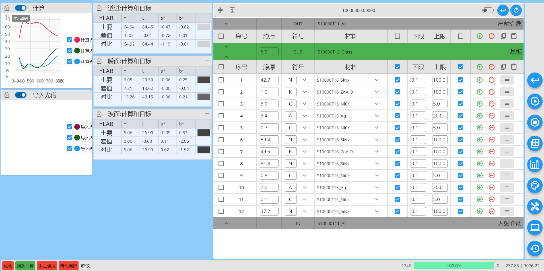
Task: Open symbol dropdown for layer 5
Action: click(304, 128)
